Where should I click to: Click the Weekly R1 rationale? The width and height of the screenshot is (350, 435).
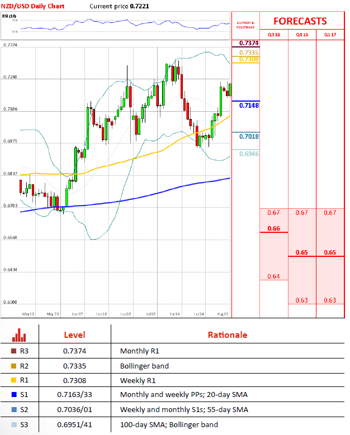pos(138,380)
